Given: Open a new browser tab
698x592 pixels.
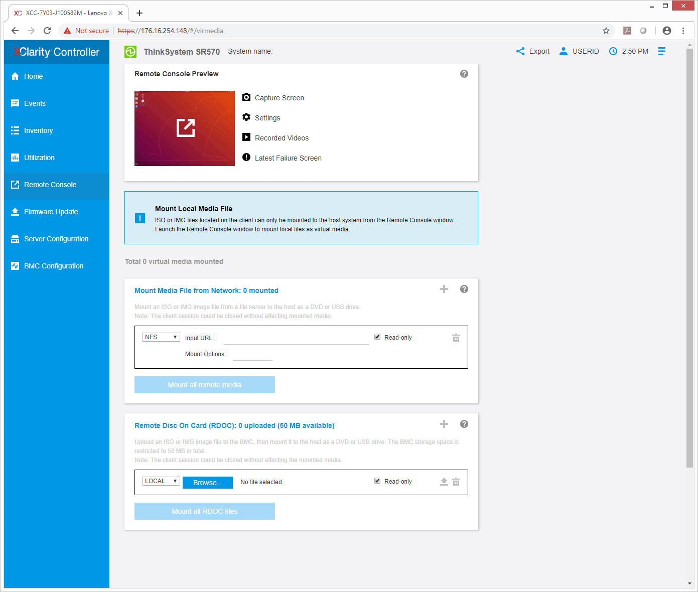Looking at the screenshot, I should point(139,13).
